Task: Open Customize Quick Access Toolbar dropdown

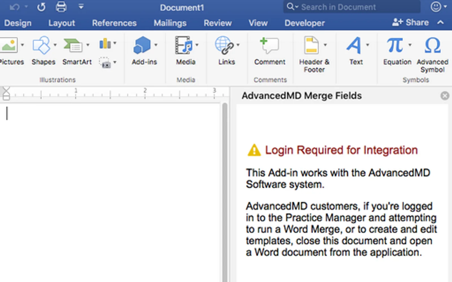Action: coord(81,6)
